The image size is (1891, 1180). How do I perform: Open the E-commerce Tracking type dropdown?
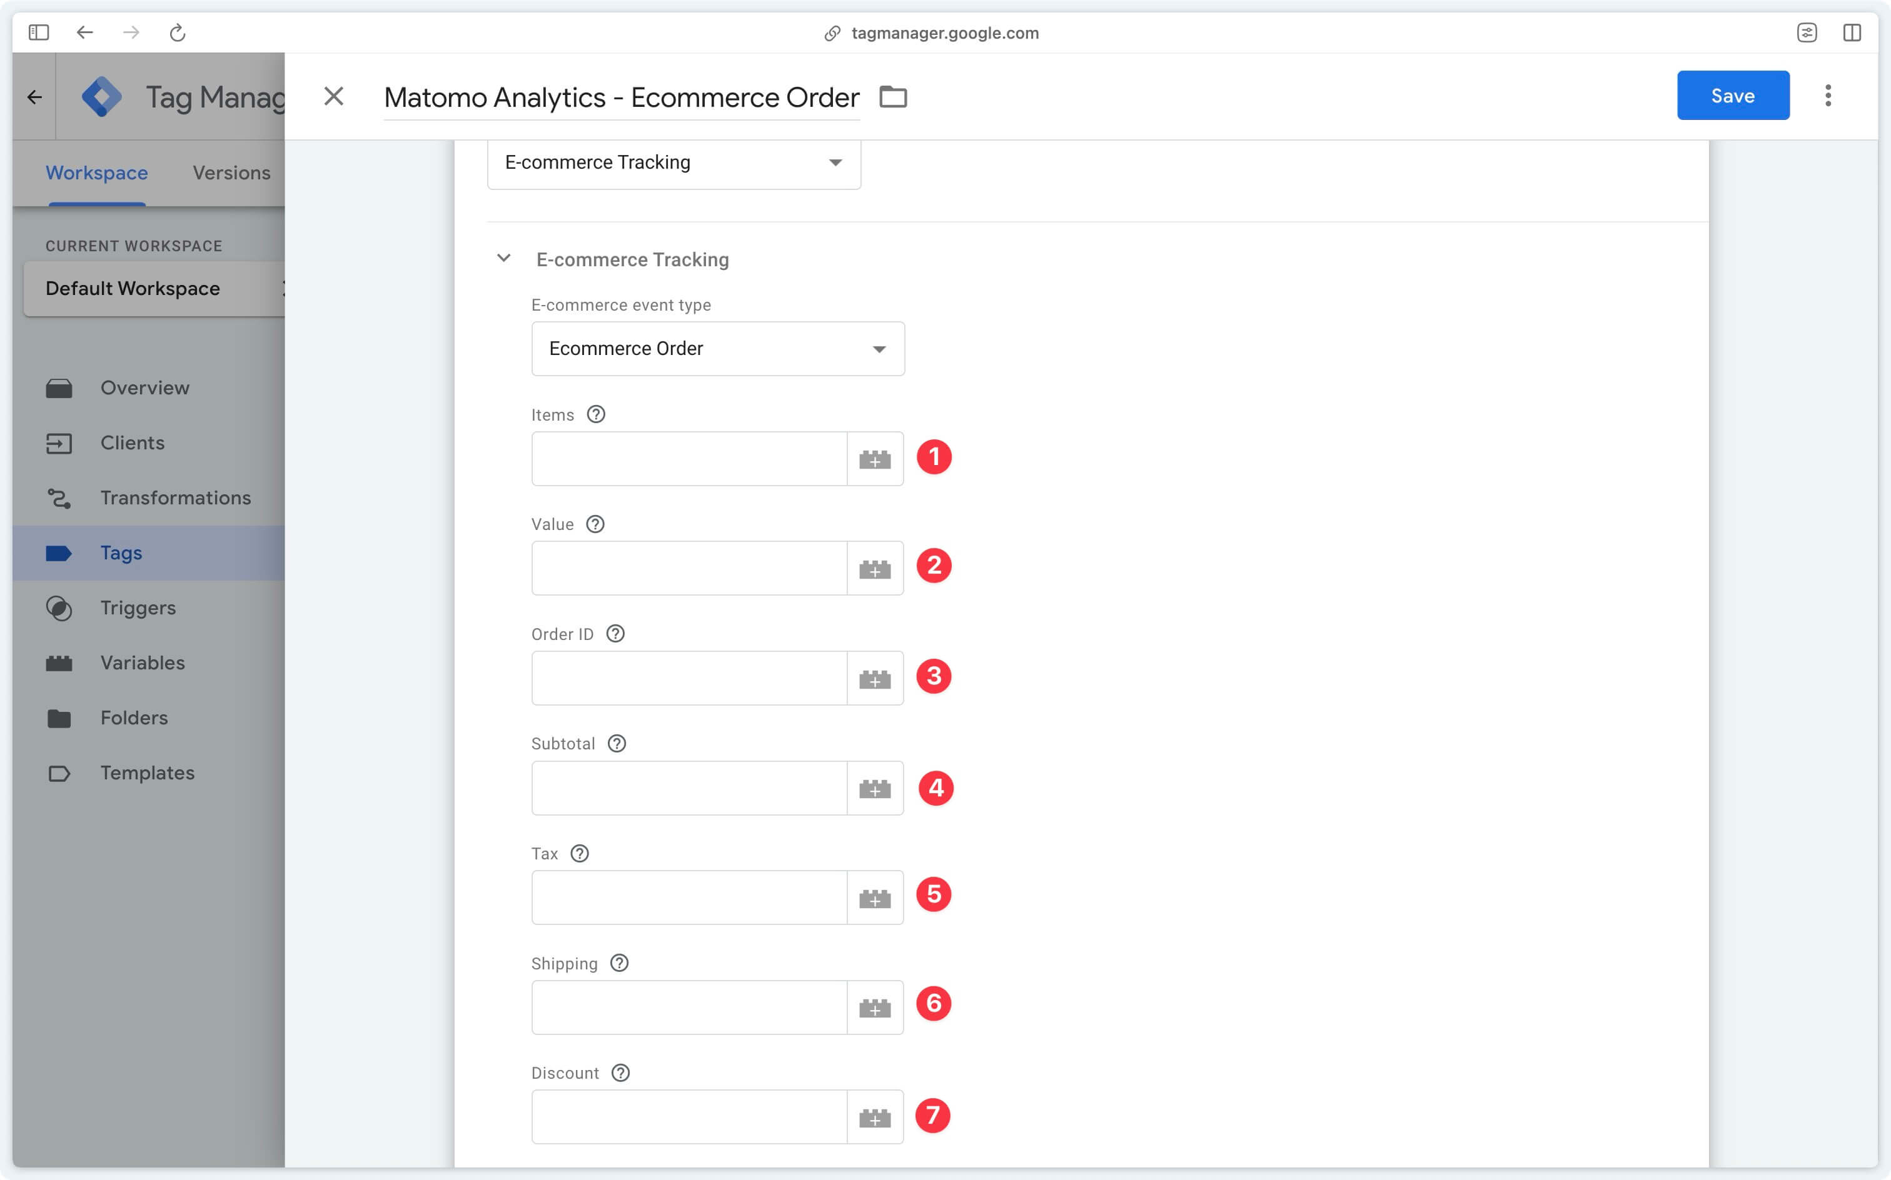tap(674, 162)
